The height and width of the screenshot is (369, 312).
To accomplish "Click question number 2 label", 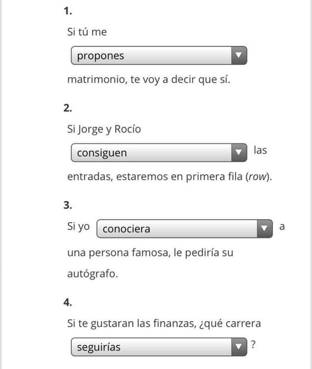I will 68,108.
